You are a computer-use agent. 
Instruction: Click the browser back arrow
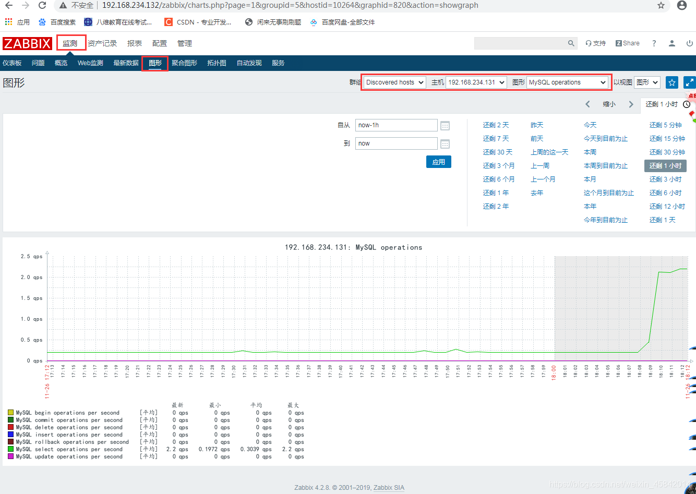[x=9, y=6]
